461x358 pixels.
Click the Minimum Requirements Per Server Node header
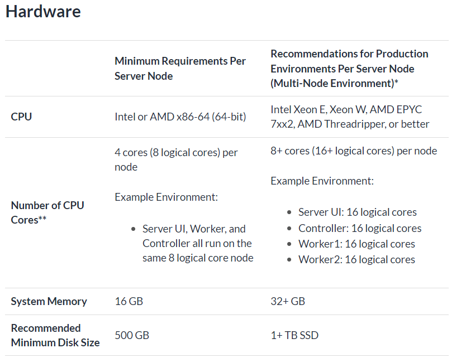pos(180,69)
